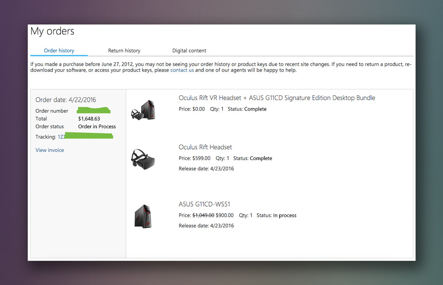This screenshot has width=443, height=285.
Task: Select the Order history tab
Action: (59, 50)
